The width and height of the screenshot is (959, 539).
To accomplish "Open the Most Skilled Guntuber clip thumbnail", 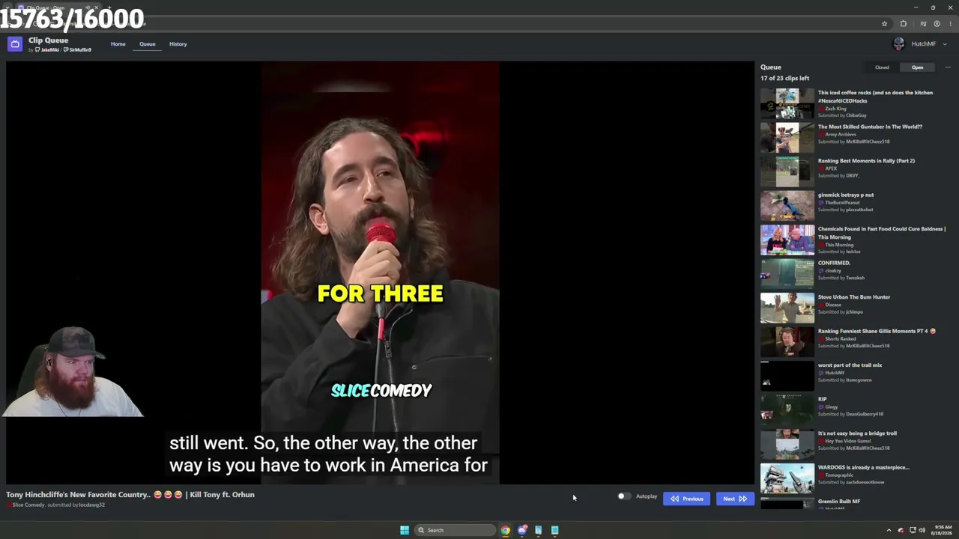I will pyautogui.click(x=787, y=137).
